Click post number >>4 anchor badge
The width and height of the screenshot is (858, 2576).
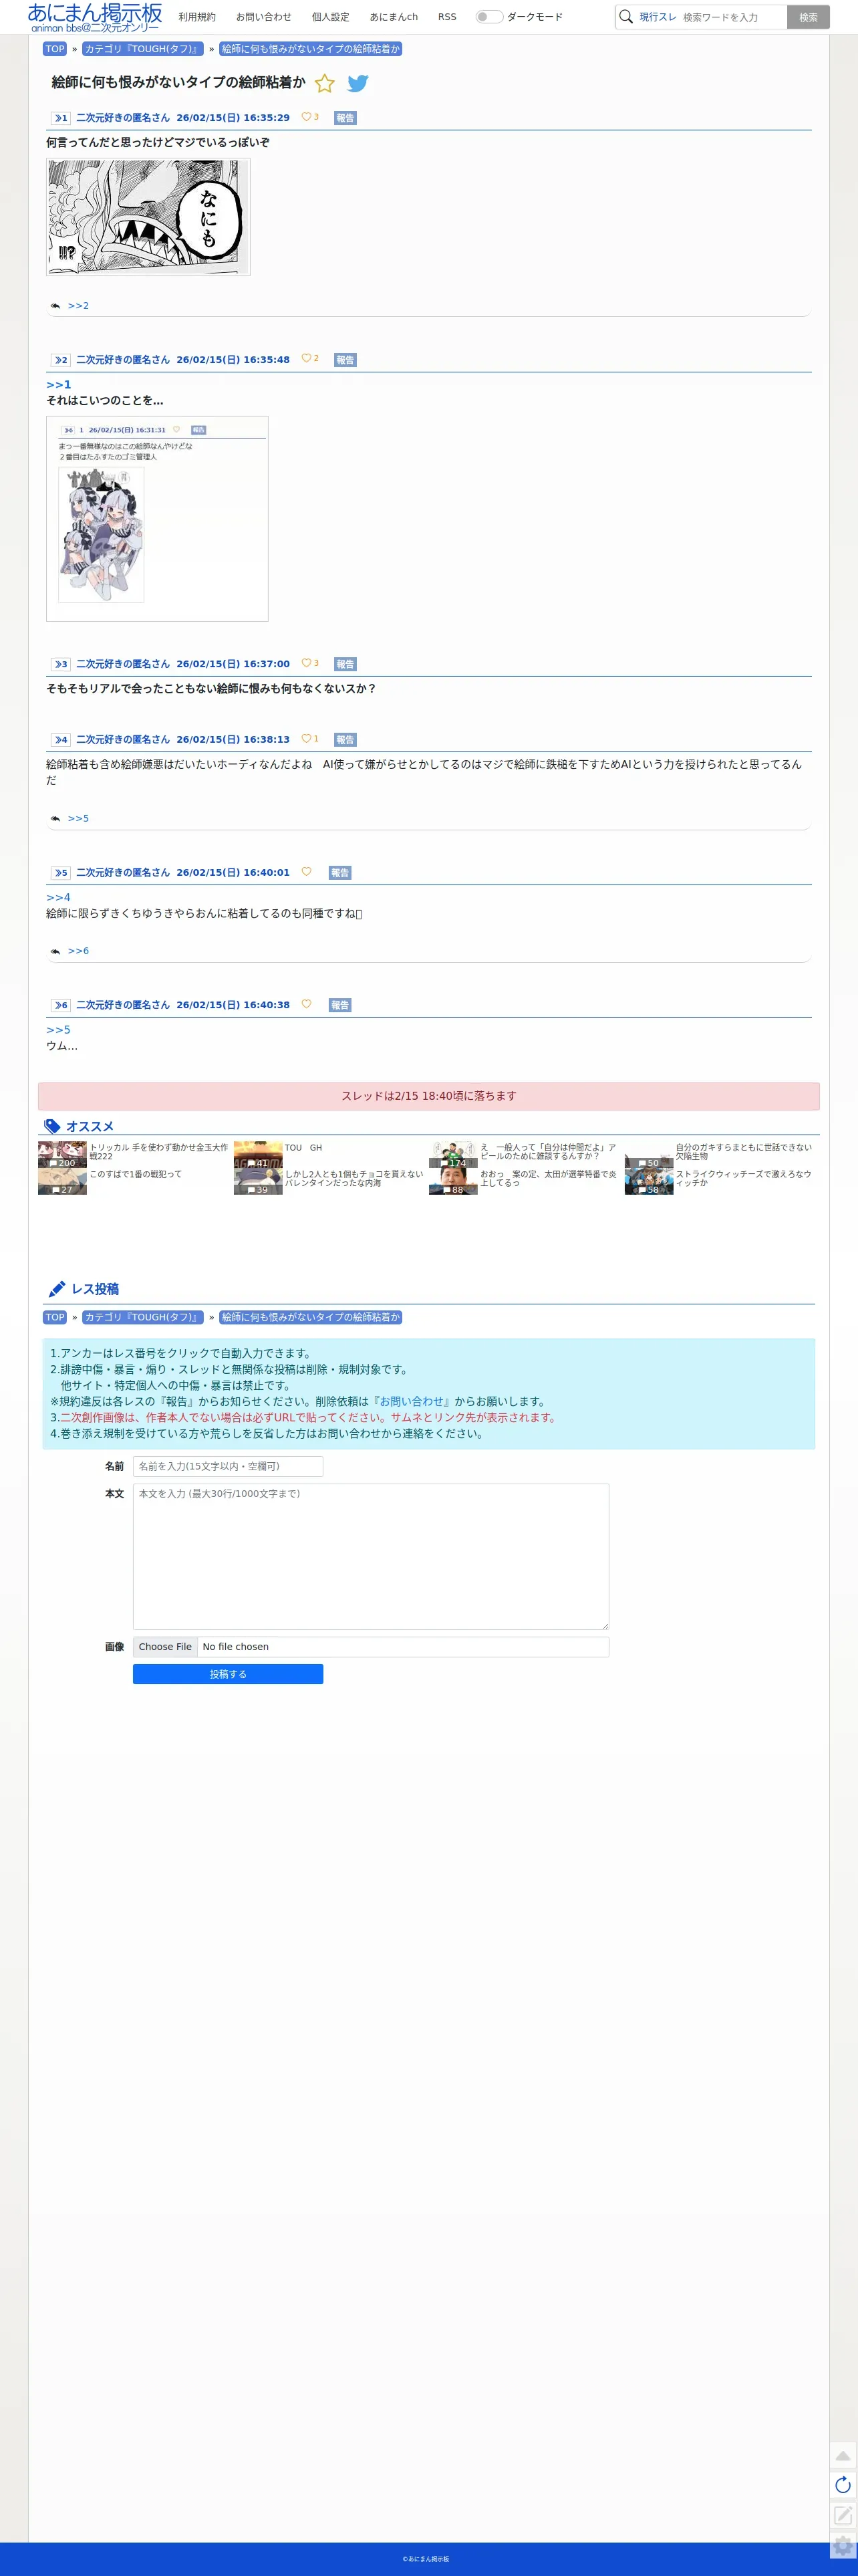60,740
